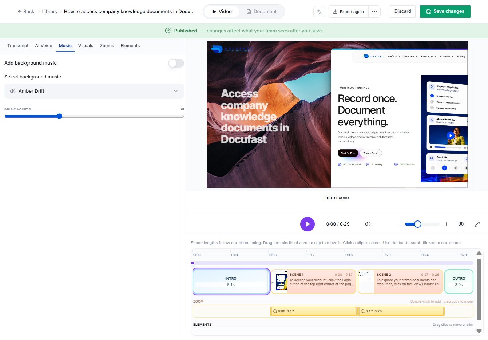Open the Visuals tab
This screenshot has width=488, height=340.
tap(86, 46)
